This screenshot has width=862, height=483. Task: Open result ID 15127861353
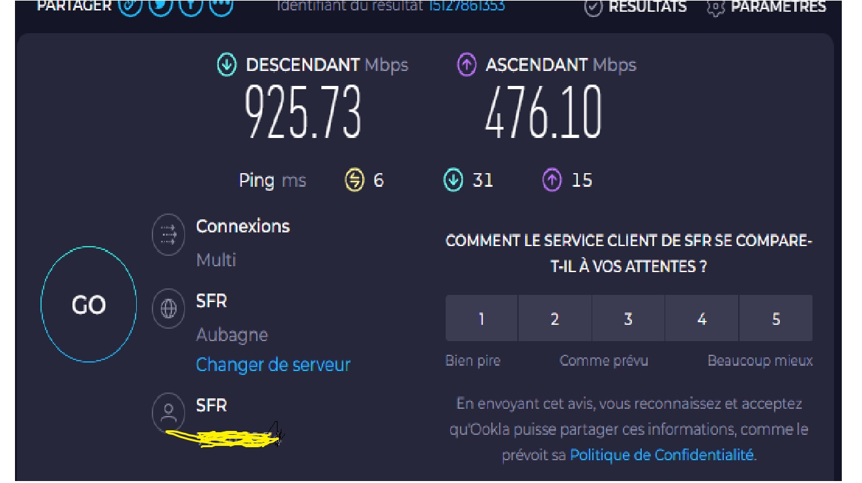[467, 7]
